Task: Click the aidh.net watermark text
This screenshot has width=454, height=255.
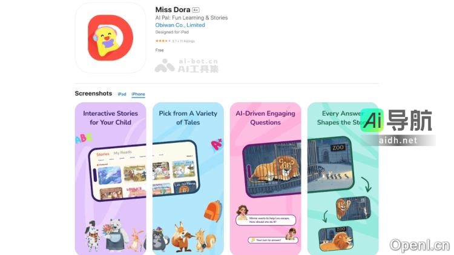Action: (398, 141)
